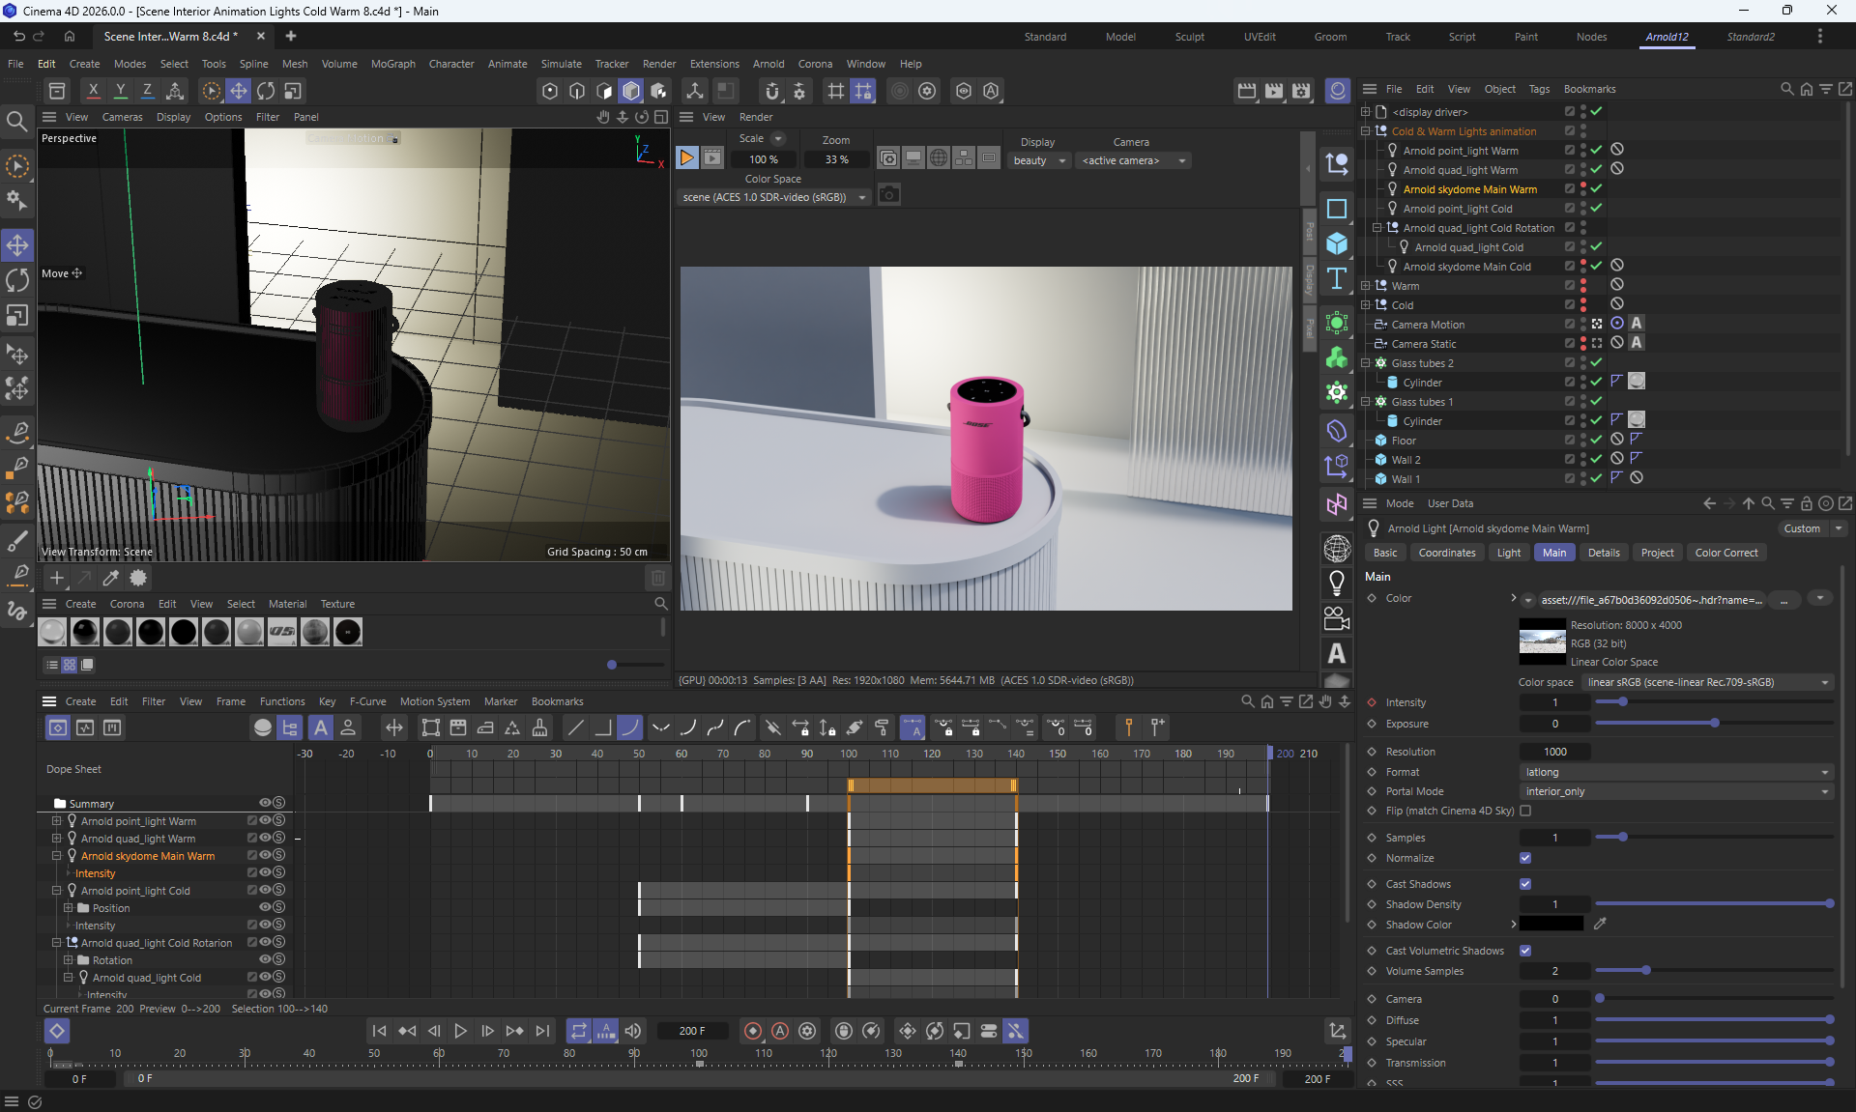Select the Move tool in left toolbar
Image resolution: width=1856 pixels, height=1112 pixels.
tap(17, 244)
